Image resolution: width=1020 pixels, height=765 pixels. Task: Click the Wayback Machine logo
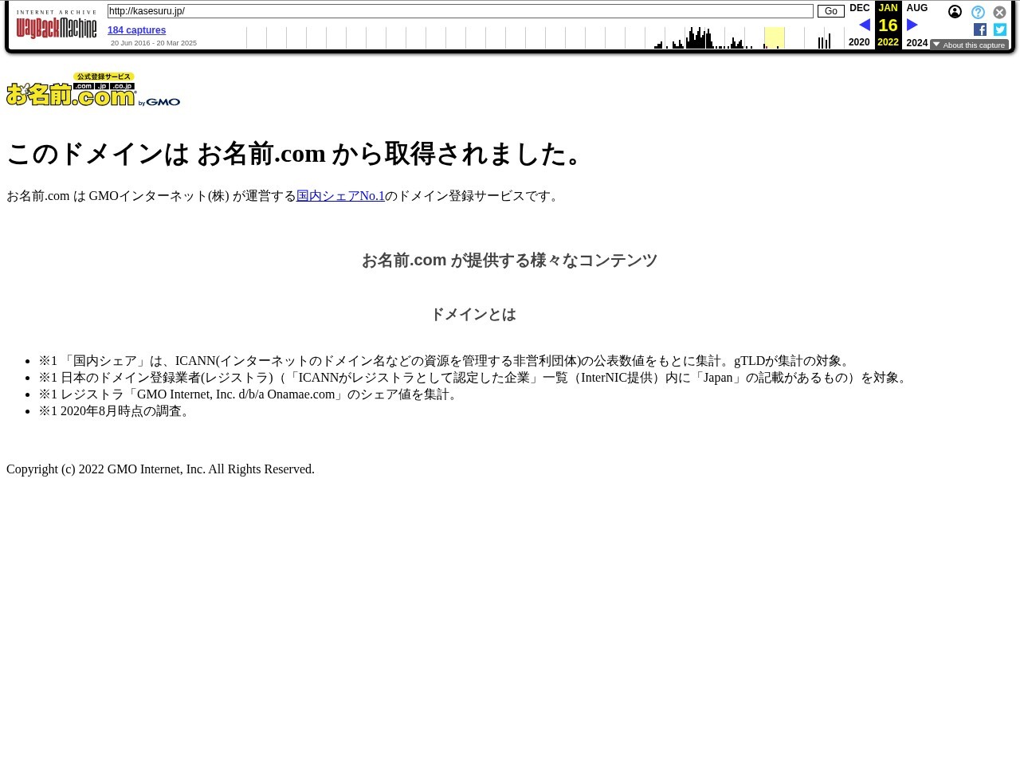point(57,28)
